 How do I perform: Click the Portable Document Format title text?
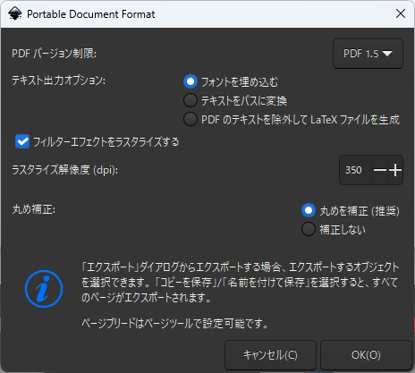[x=91, y=14]
